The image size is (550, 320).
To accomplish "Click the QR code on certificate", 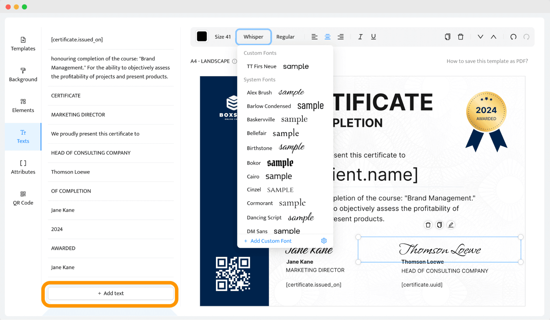I will point(233,274).
